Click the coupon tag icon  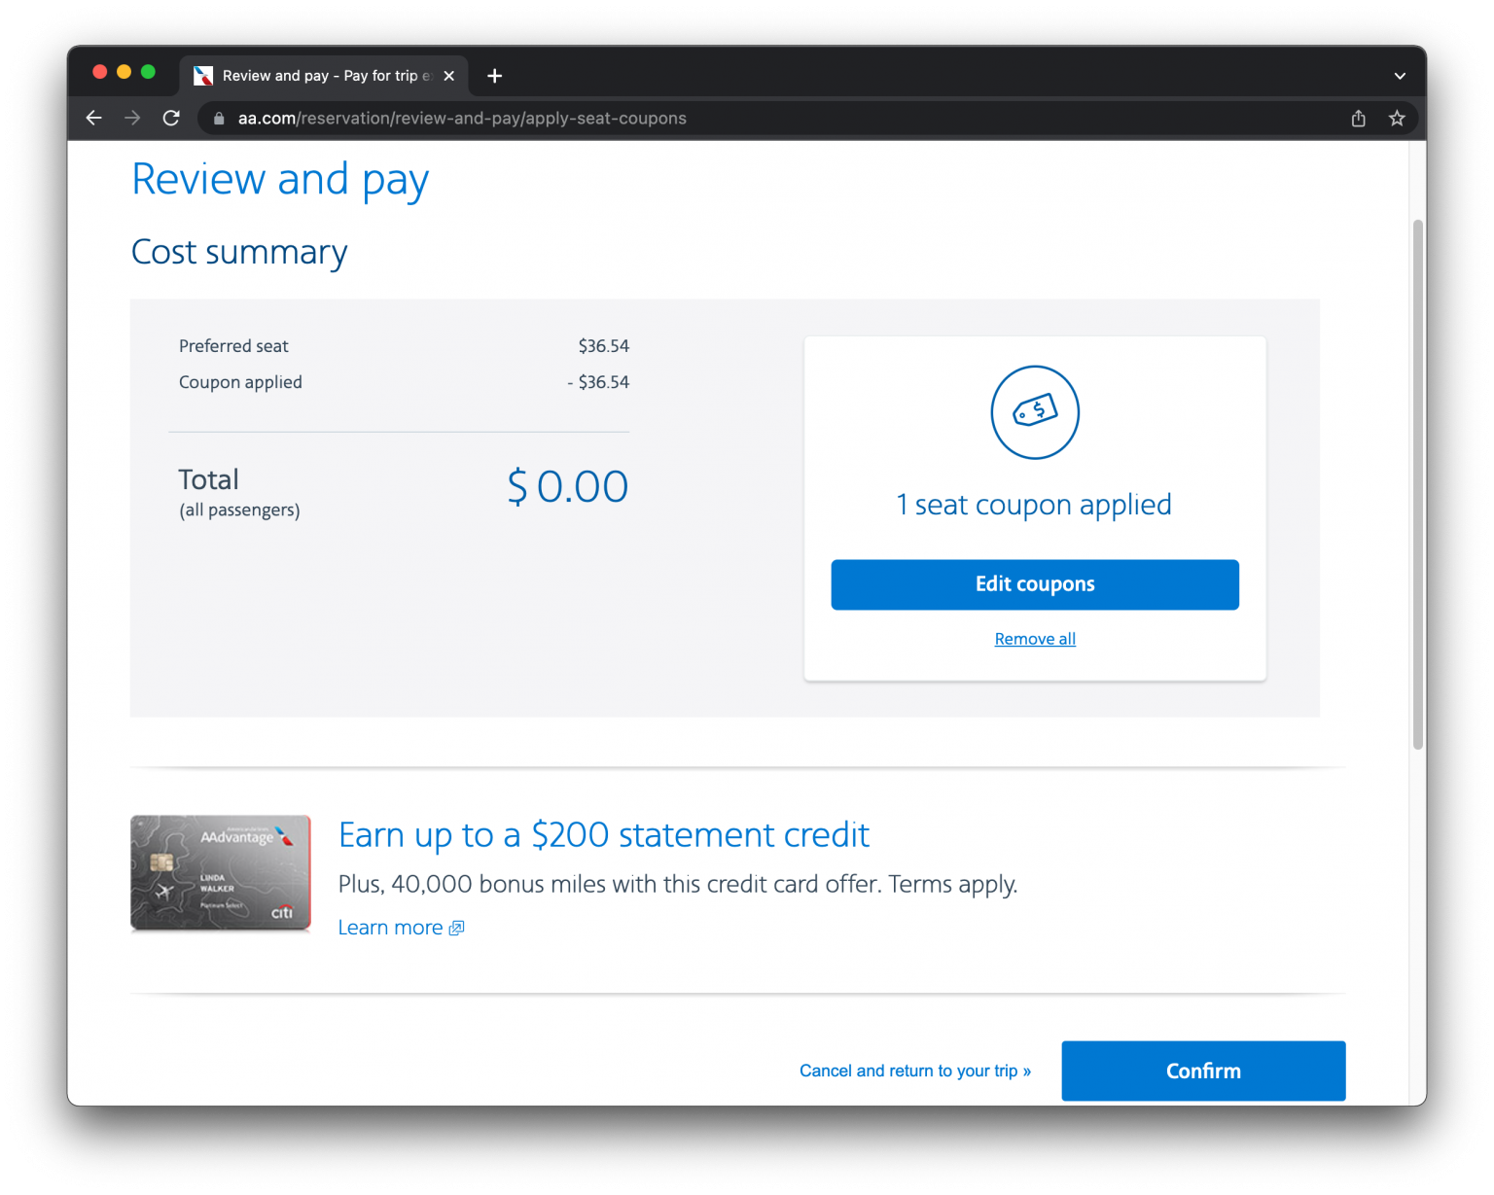(x=1034, y=412)
